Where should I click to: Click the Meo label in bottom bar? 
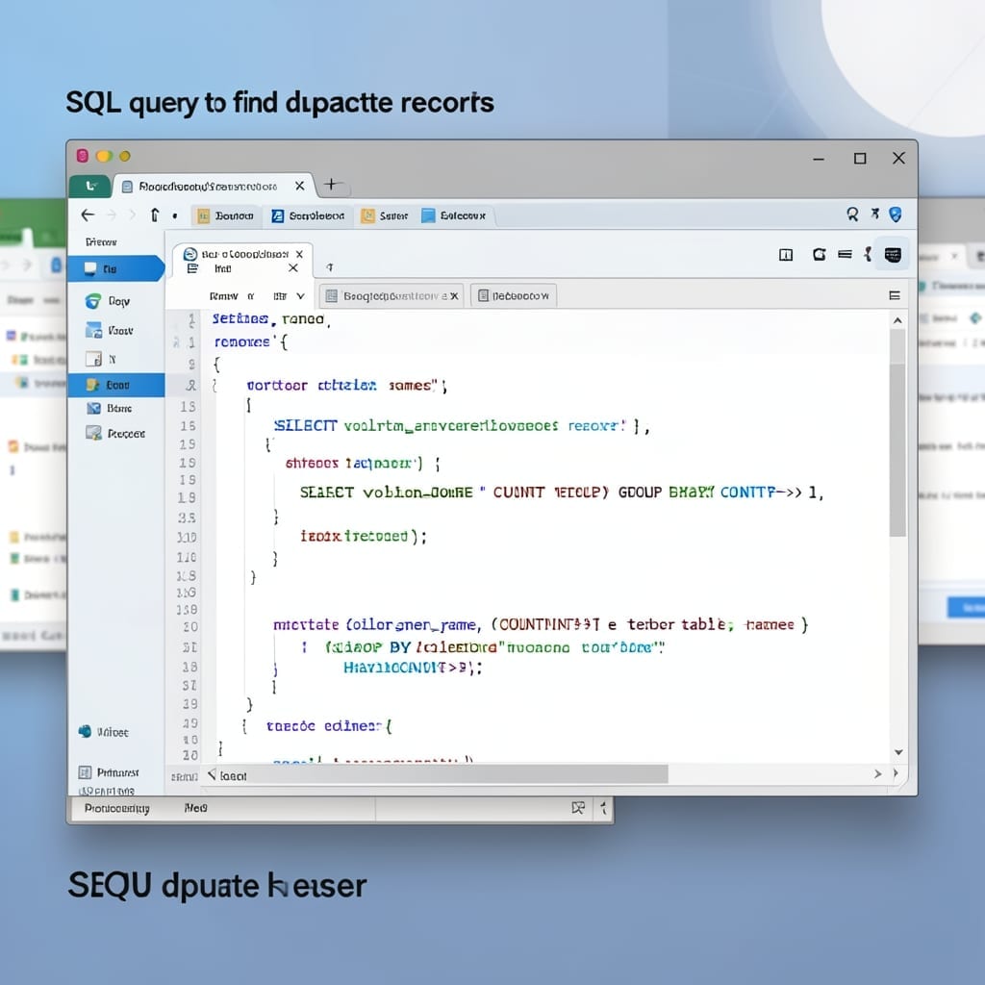195,808
